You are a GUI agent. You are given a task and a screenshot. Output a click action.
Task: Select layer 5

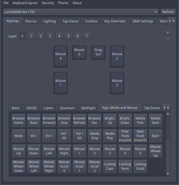click(x=68, y=36)
